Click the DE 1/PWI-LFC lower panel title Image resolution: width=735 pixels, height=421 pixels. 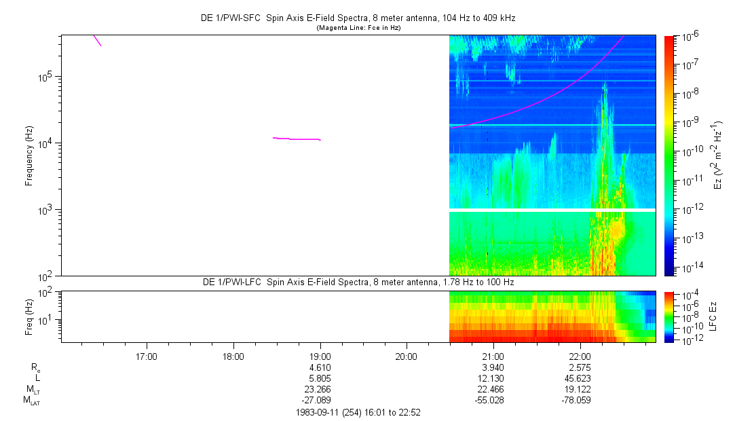(x=357, y=282)
